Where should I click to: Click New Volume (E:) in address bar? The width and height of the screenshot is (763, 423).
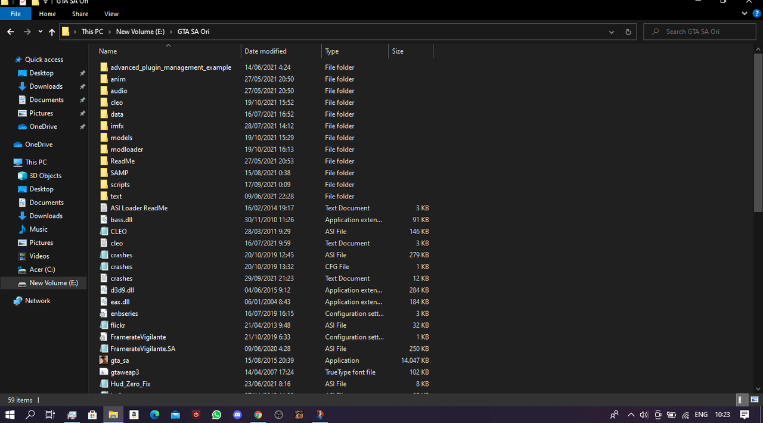[x=140, y=32]
